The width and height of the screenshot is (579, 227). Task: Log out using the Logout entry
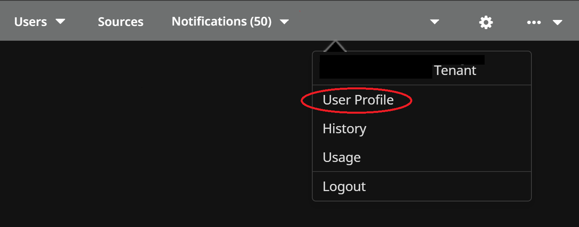click(x=344, y=186)
